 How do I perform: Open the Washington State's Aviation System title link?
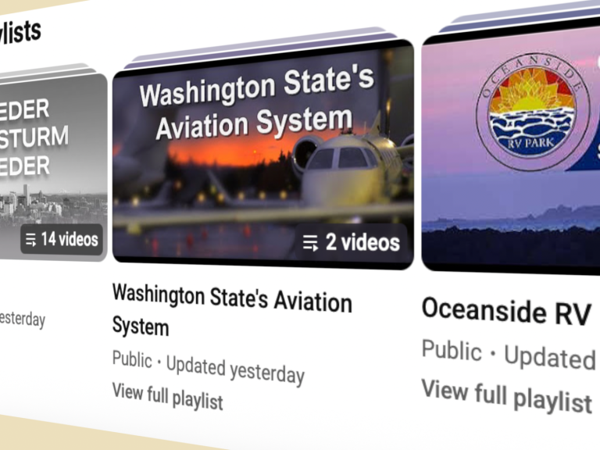click(x=232, y=309)
